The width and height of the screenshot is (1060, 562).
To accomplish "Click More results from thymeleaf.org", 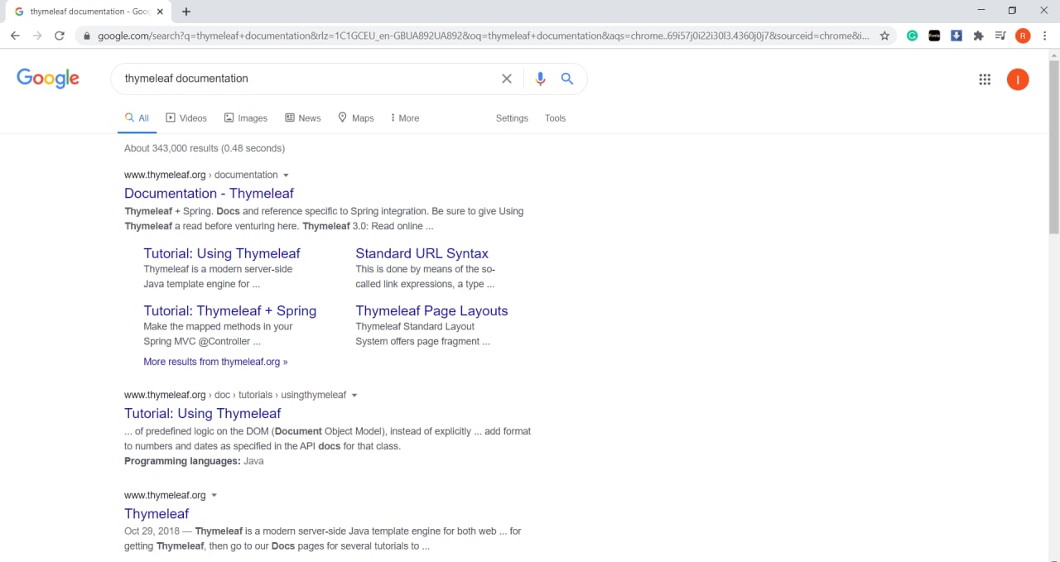I will tap(215, 362).
